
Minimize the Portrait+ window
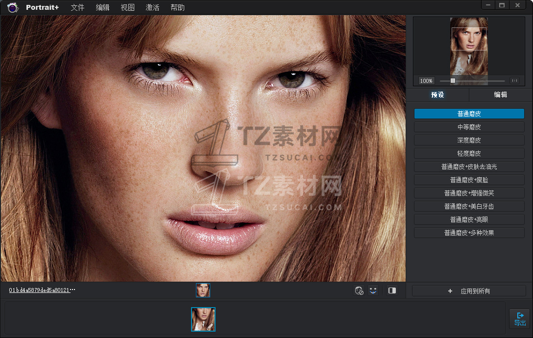coord(488,5)
